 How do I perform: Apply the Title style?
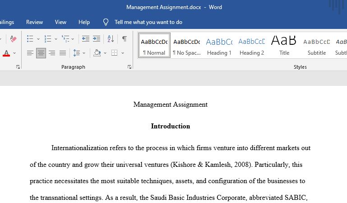pyautogui.click(x=284, y=45)
